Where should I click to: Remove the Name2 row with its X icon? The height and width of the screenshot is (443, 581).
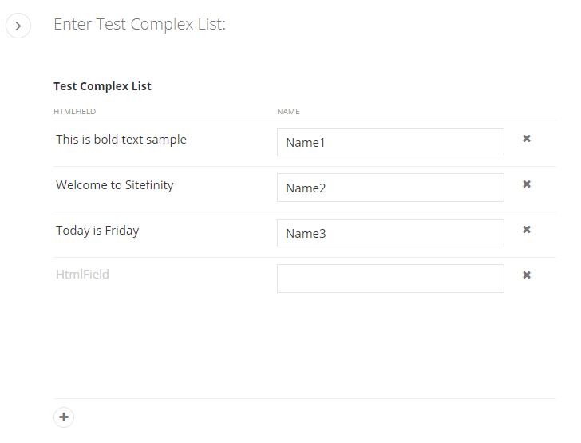(527, 184)
